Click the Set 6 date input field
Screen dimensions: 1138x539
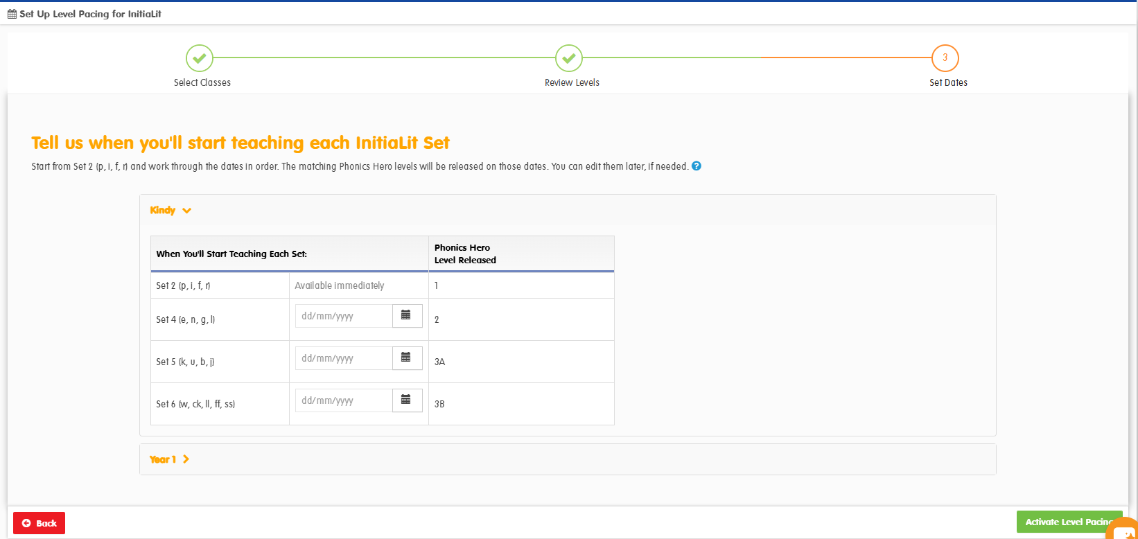[x=344, y=400]
